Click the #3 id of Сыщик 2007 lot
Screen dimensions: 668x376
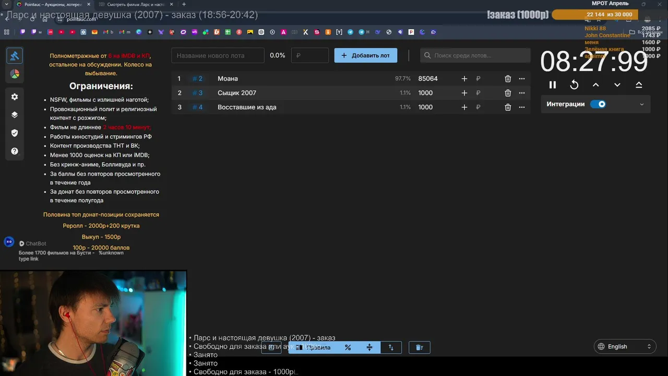tap(197, 93)
